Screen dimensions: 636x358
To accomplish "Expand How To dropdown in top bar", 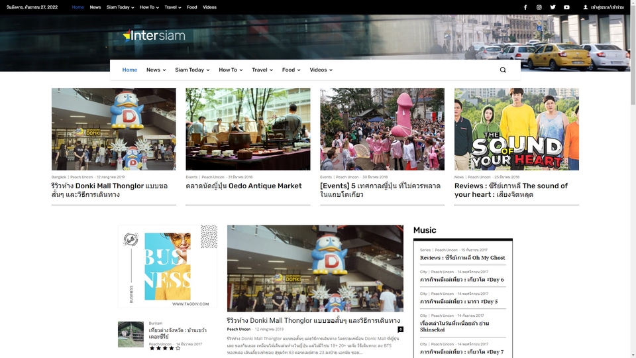I will click(149, 7).
